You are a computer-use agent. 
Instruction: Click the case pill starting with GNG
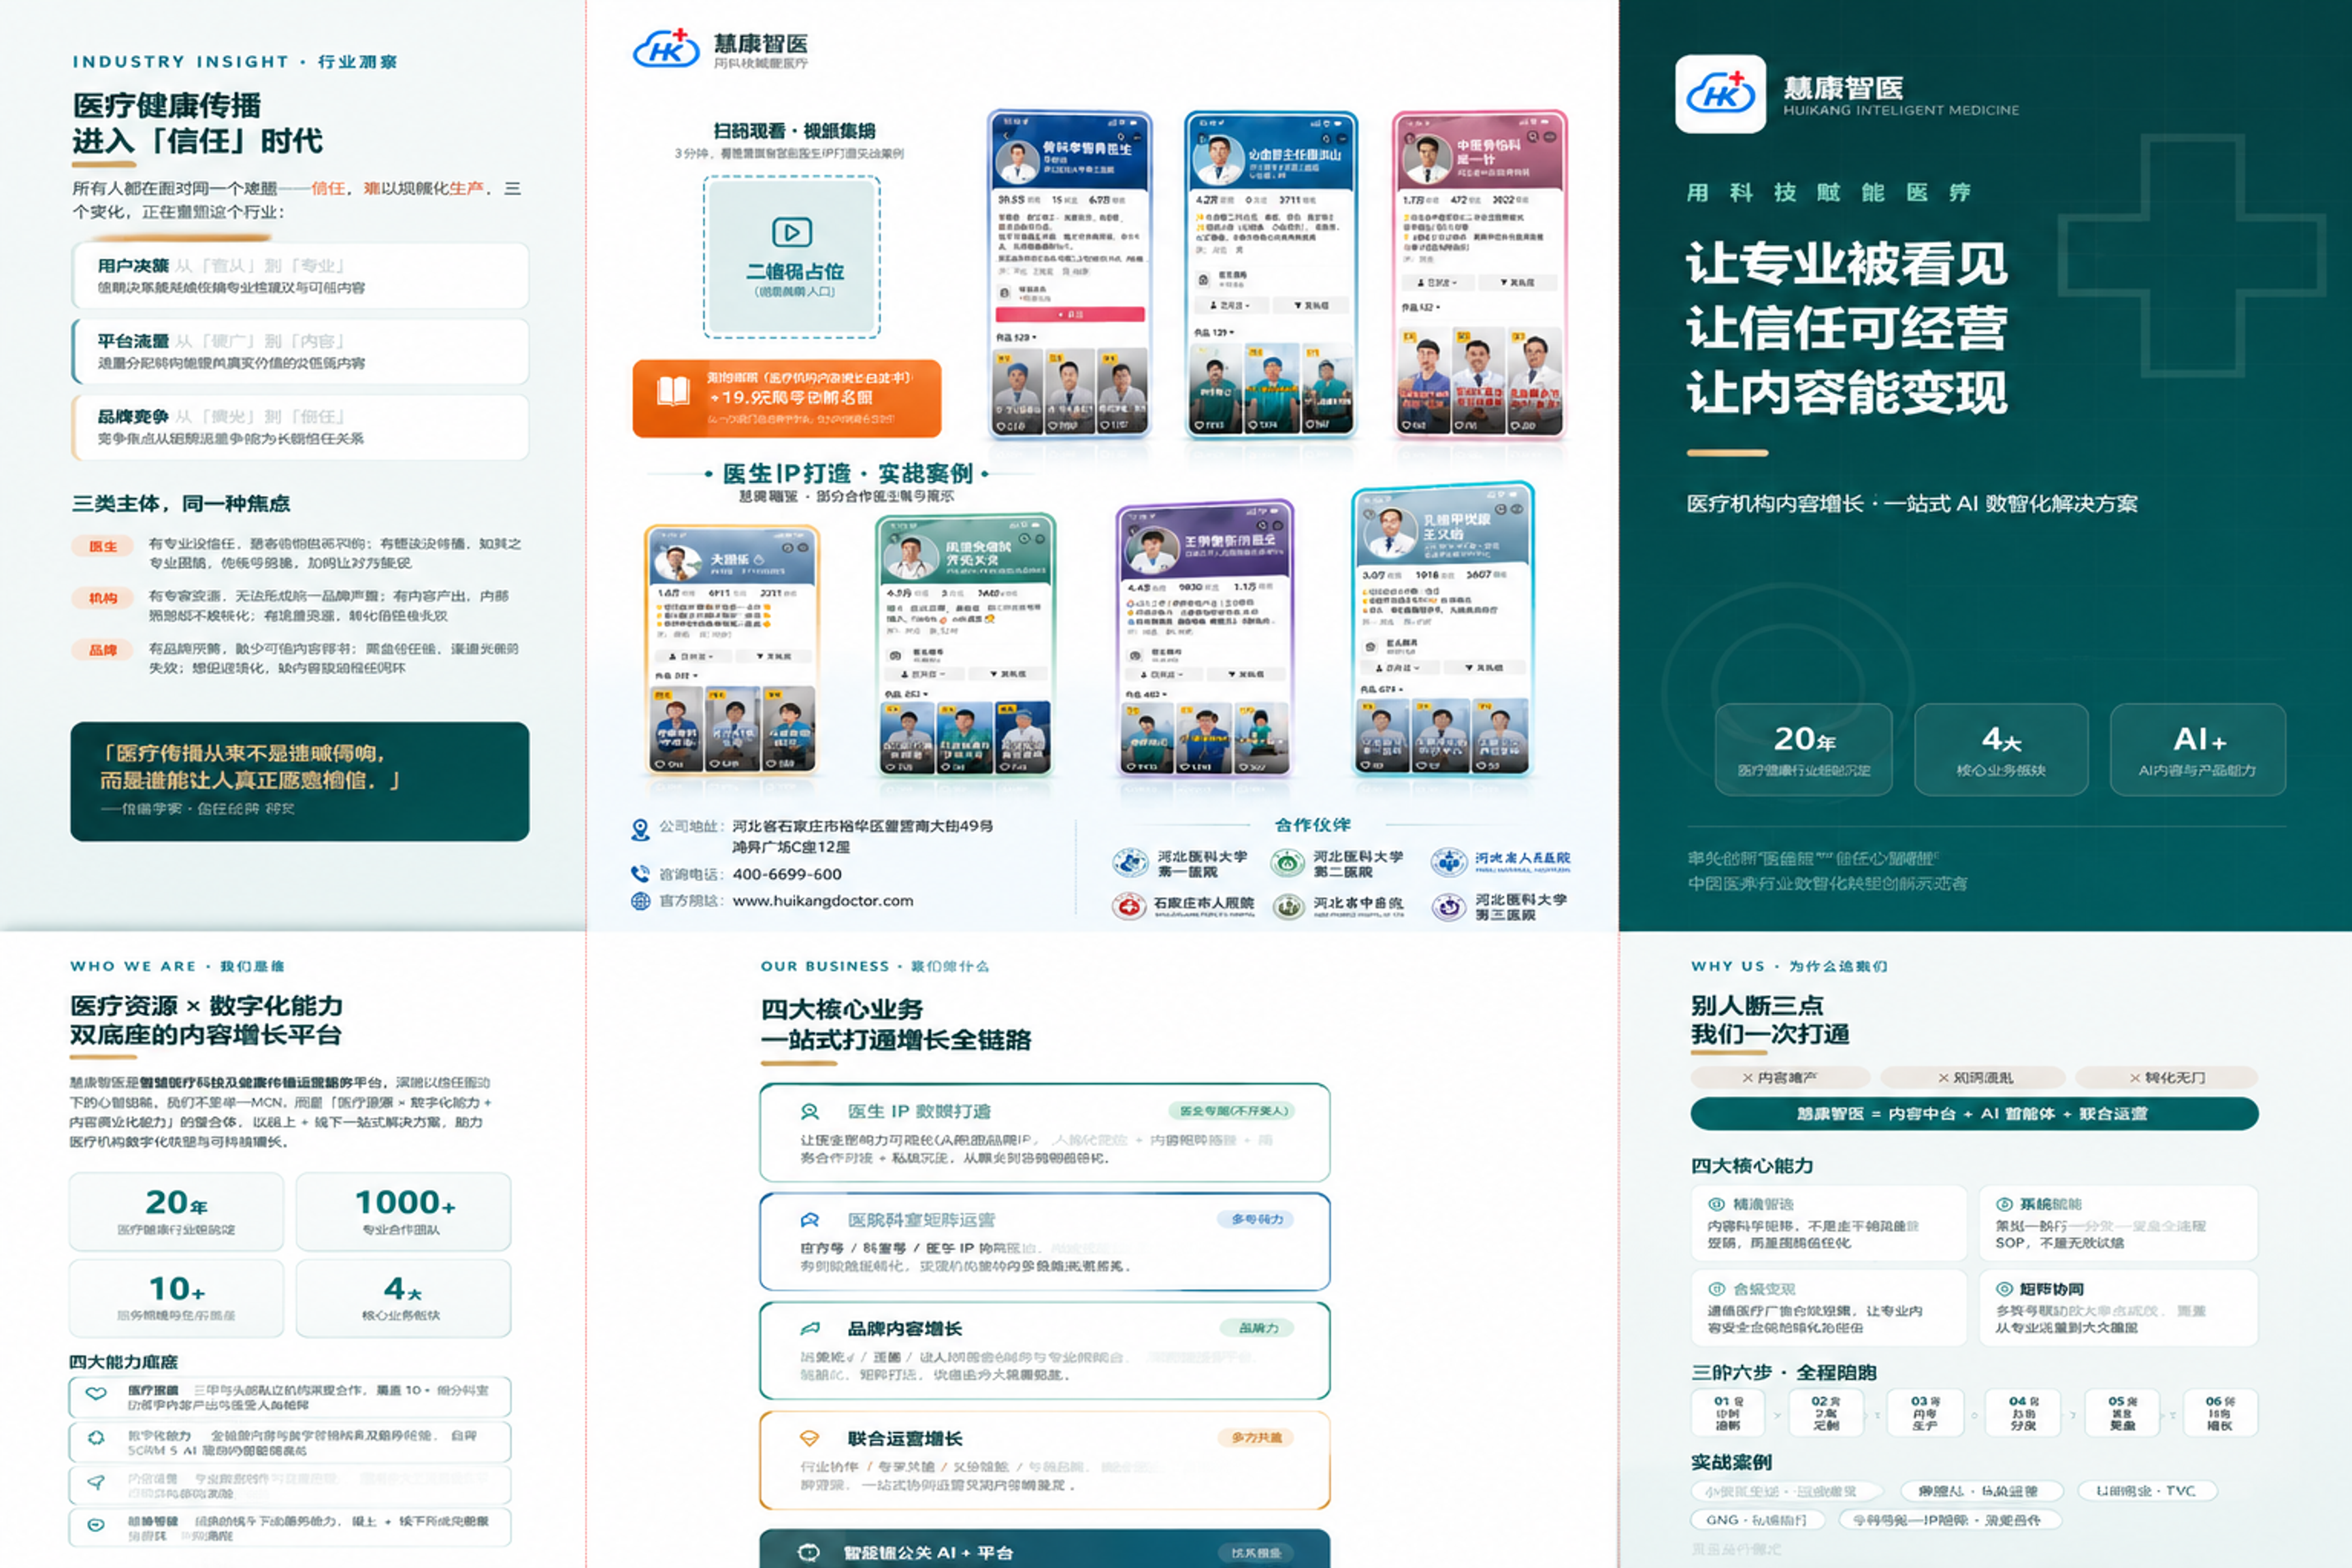point(1756,1520)
